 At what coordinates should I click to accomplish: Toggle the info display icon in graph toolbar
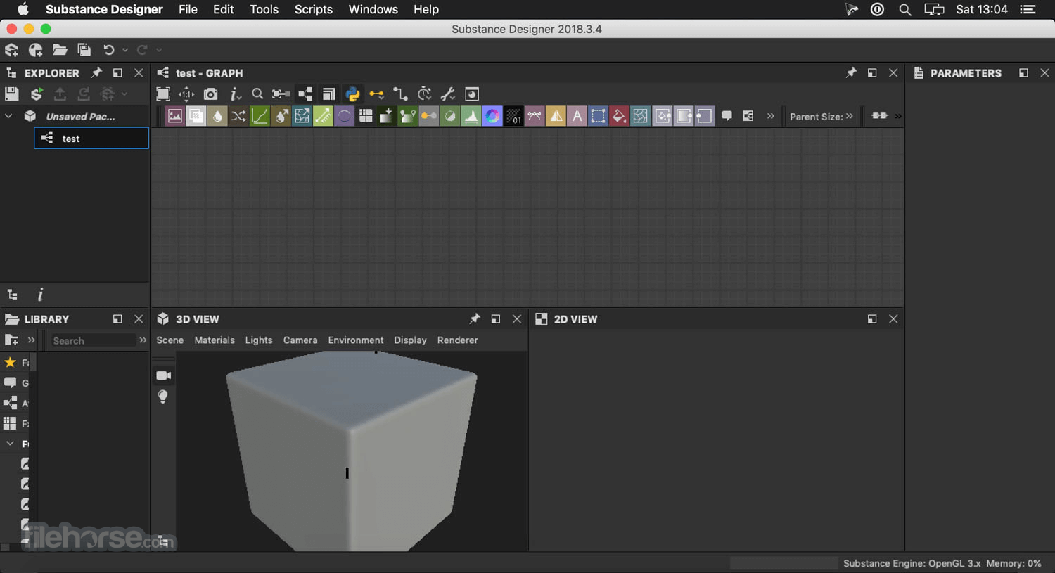(x=235, y=94)
